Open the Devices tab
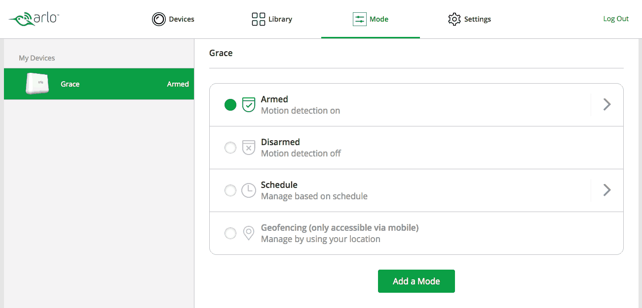Image resolution: width=642 pixels, height=308 pixels. point(173,19)
